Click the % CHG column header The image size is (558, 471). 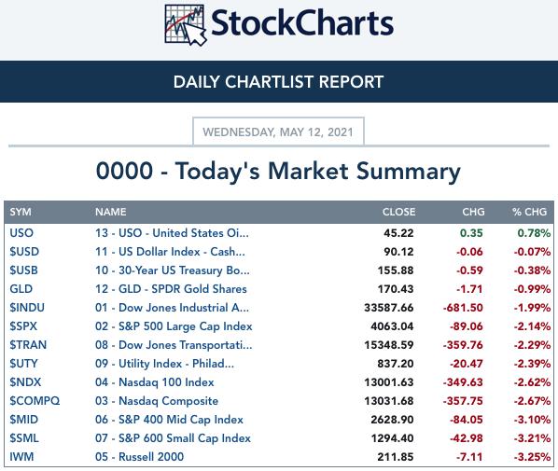coord(529,212)
